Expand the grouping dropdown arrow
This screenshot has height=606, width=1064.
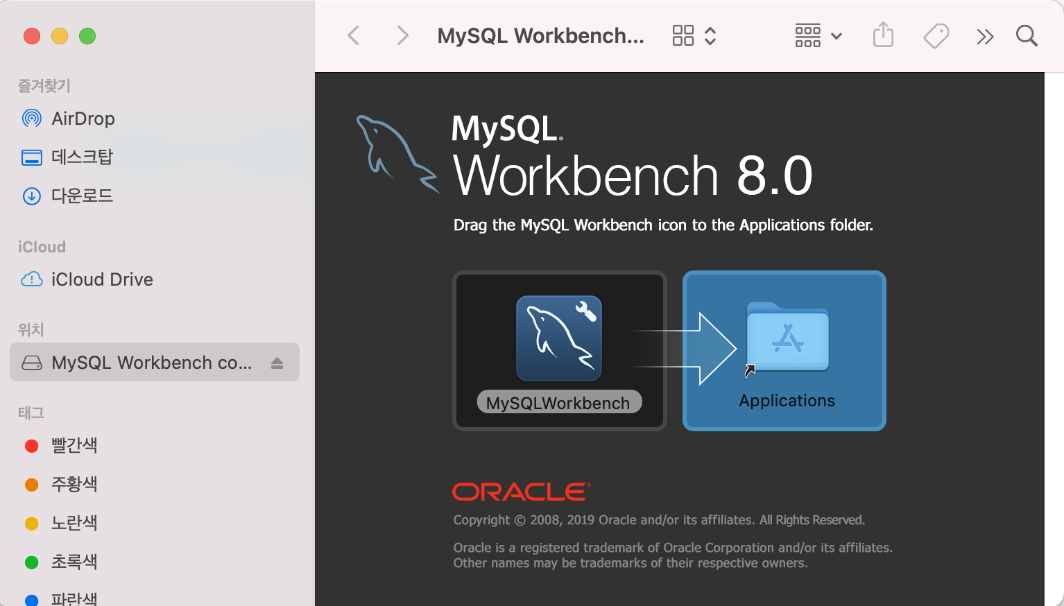[836, 36]
